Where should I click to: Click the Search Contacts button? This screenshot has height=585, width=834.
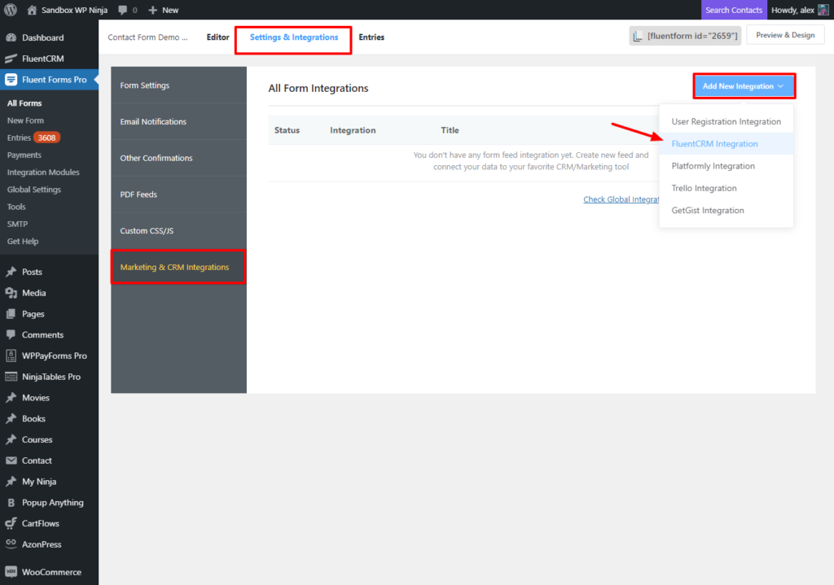click(734, 10)
